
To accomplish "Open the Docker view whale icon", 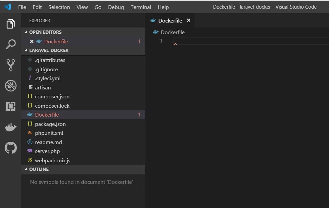I will [11, 127].
